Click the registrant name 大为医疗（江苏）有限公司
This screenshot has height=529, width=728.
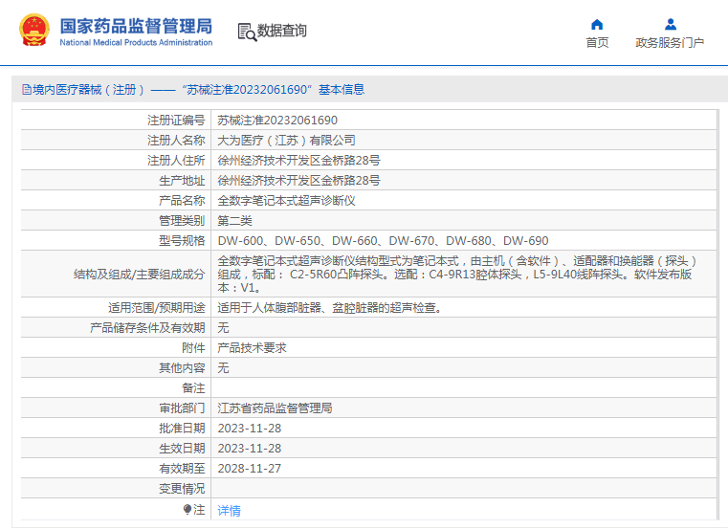[286, 141]
